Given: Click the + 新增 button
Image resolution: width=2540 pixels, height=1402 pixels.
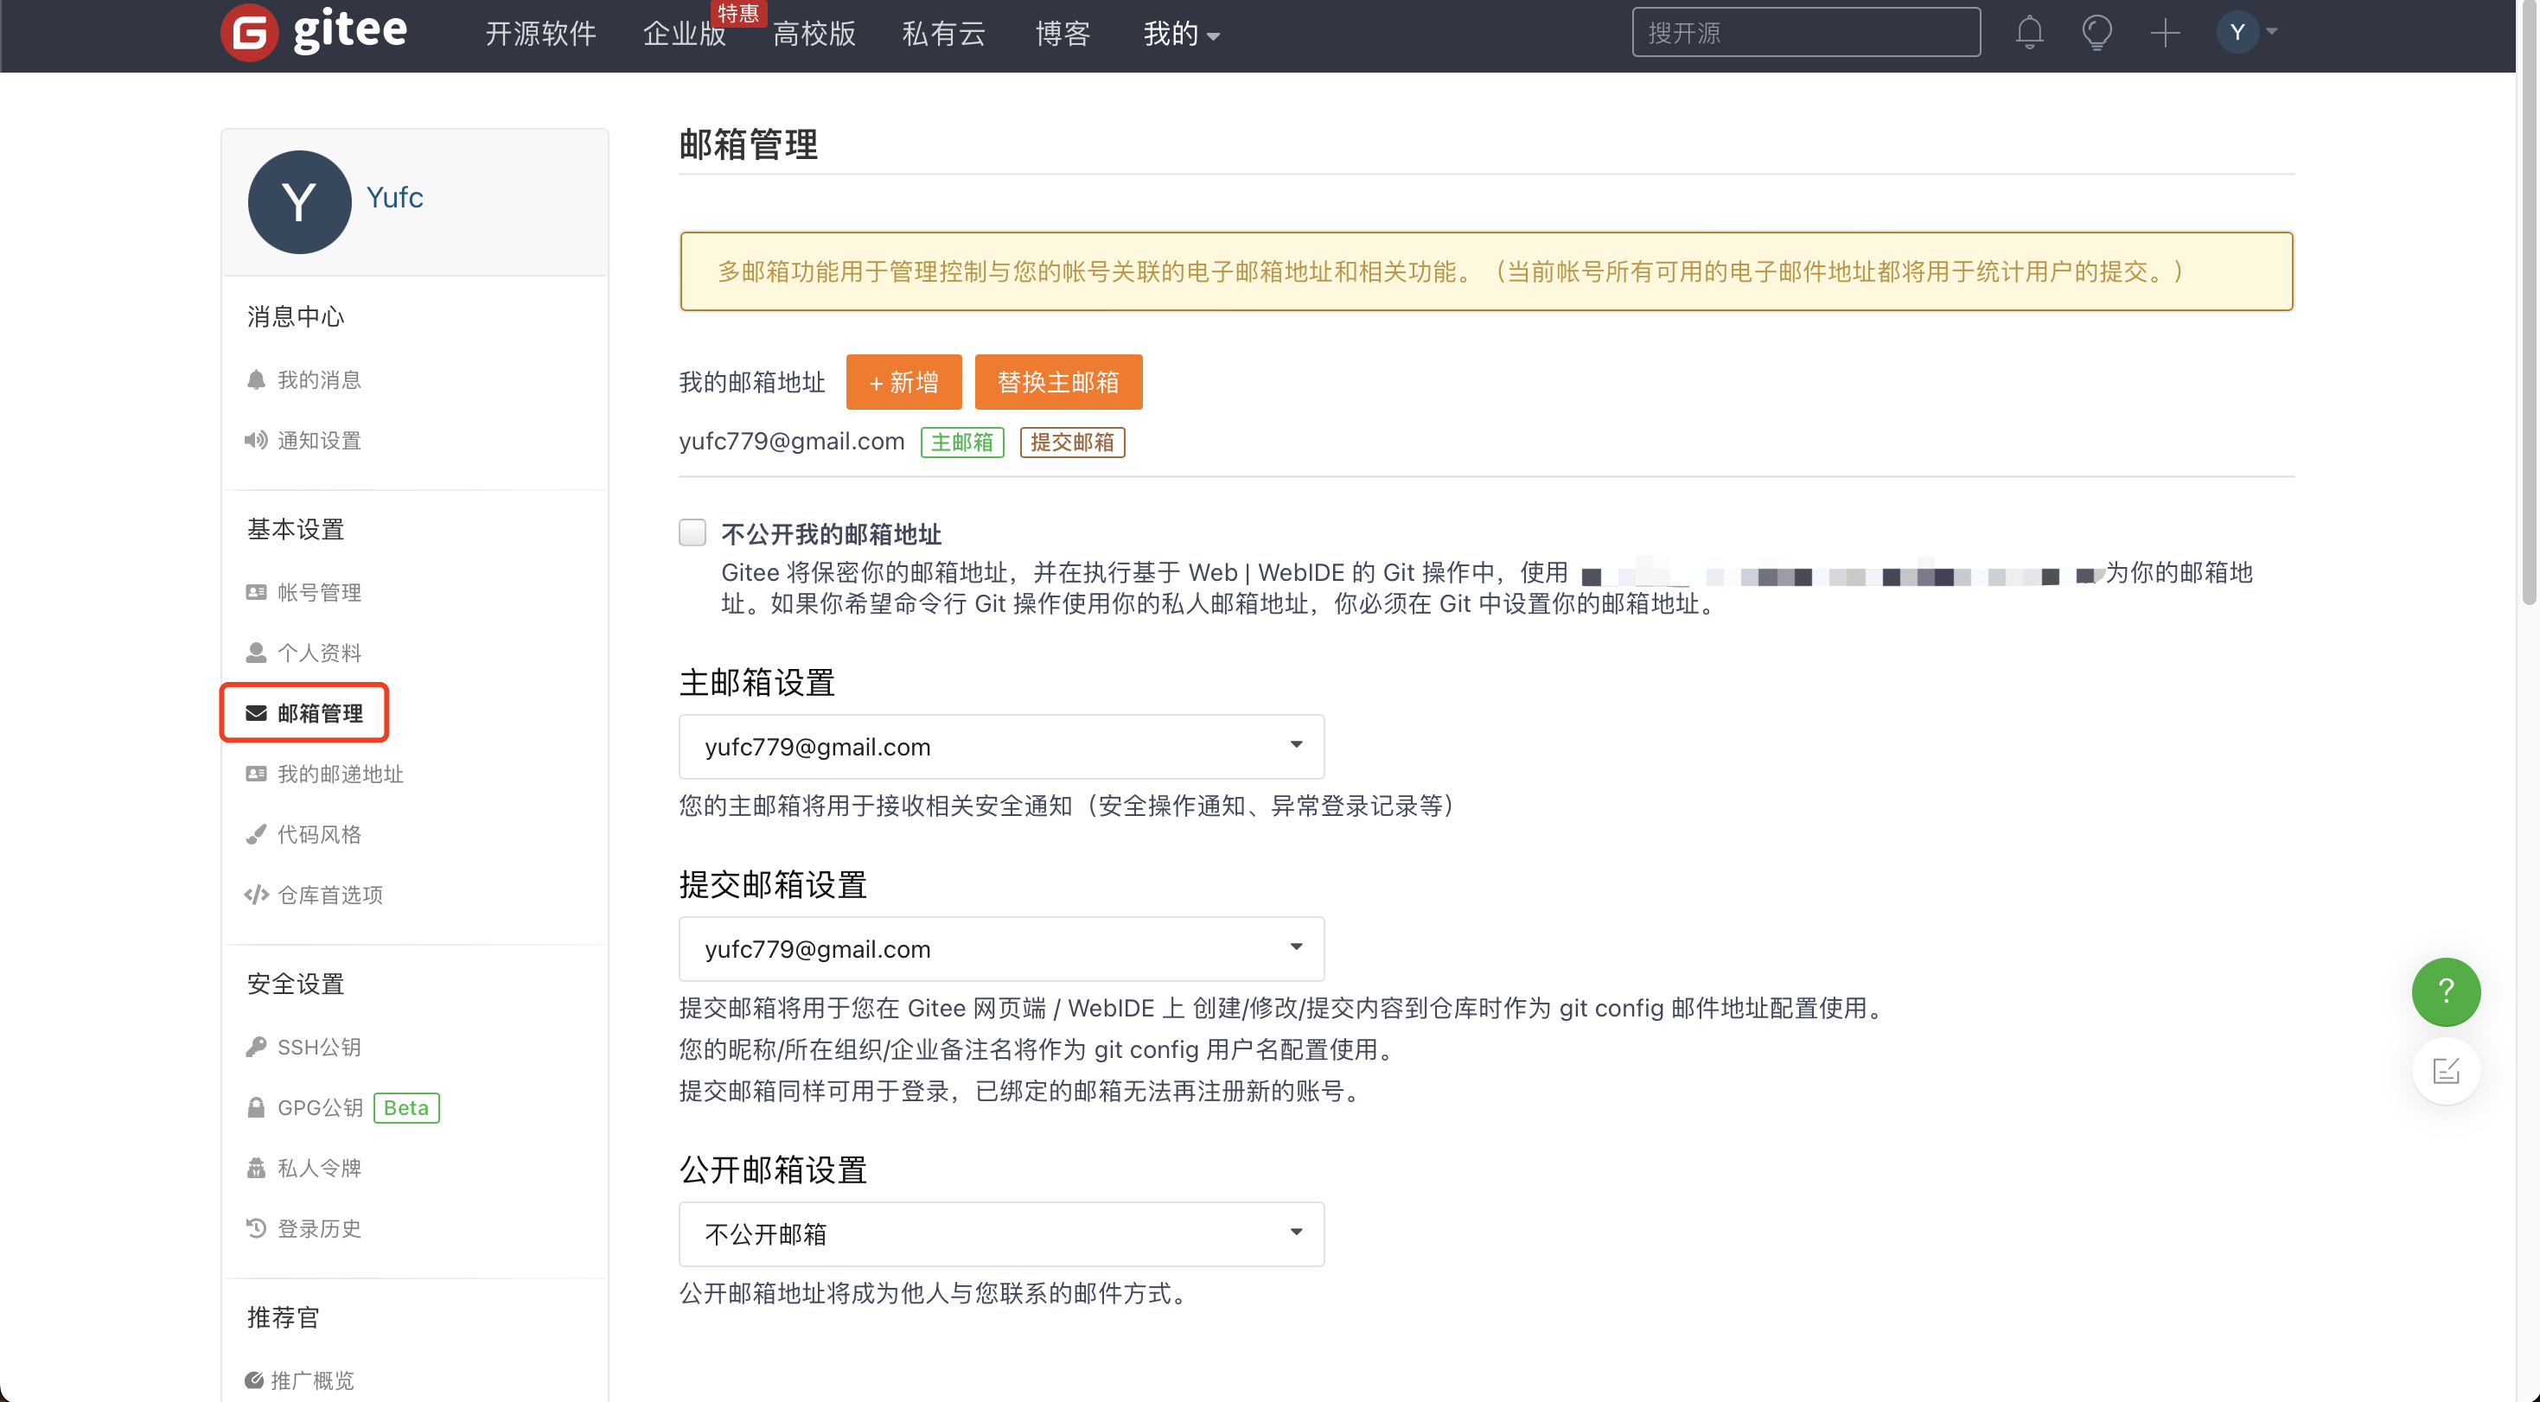Looking at the screenshot, I should point(903,381).
